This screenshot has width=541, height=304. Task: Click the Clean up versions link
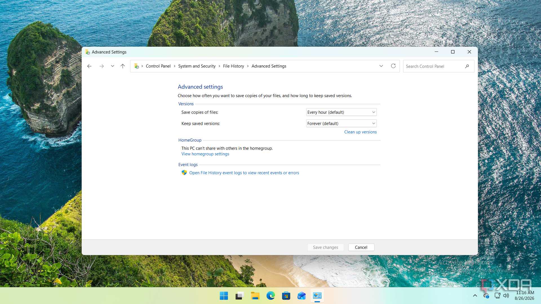tap(360, 132)
